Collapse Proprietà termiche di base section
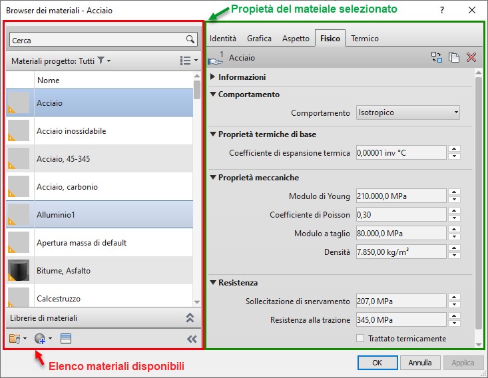 tap(213, 134)
